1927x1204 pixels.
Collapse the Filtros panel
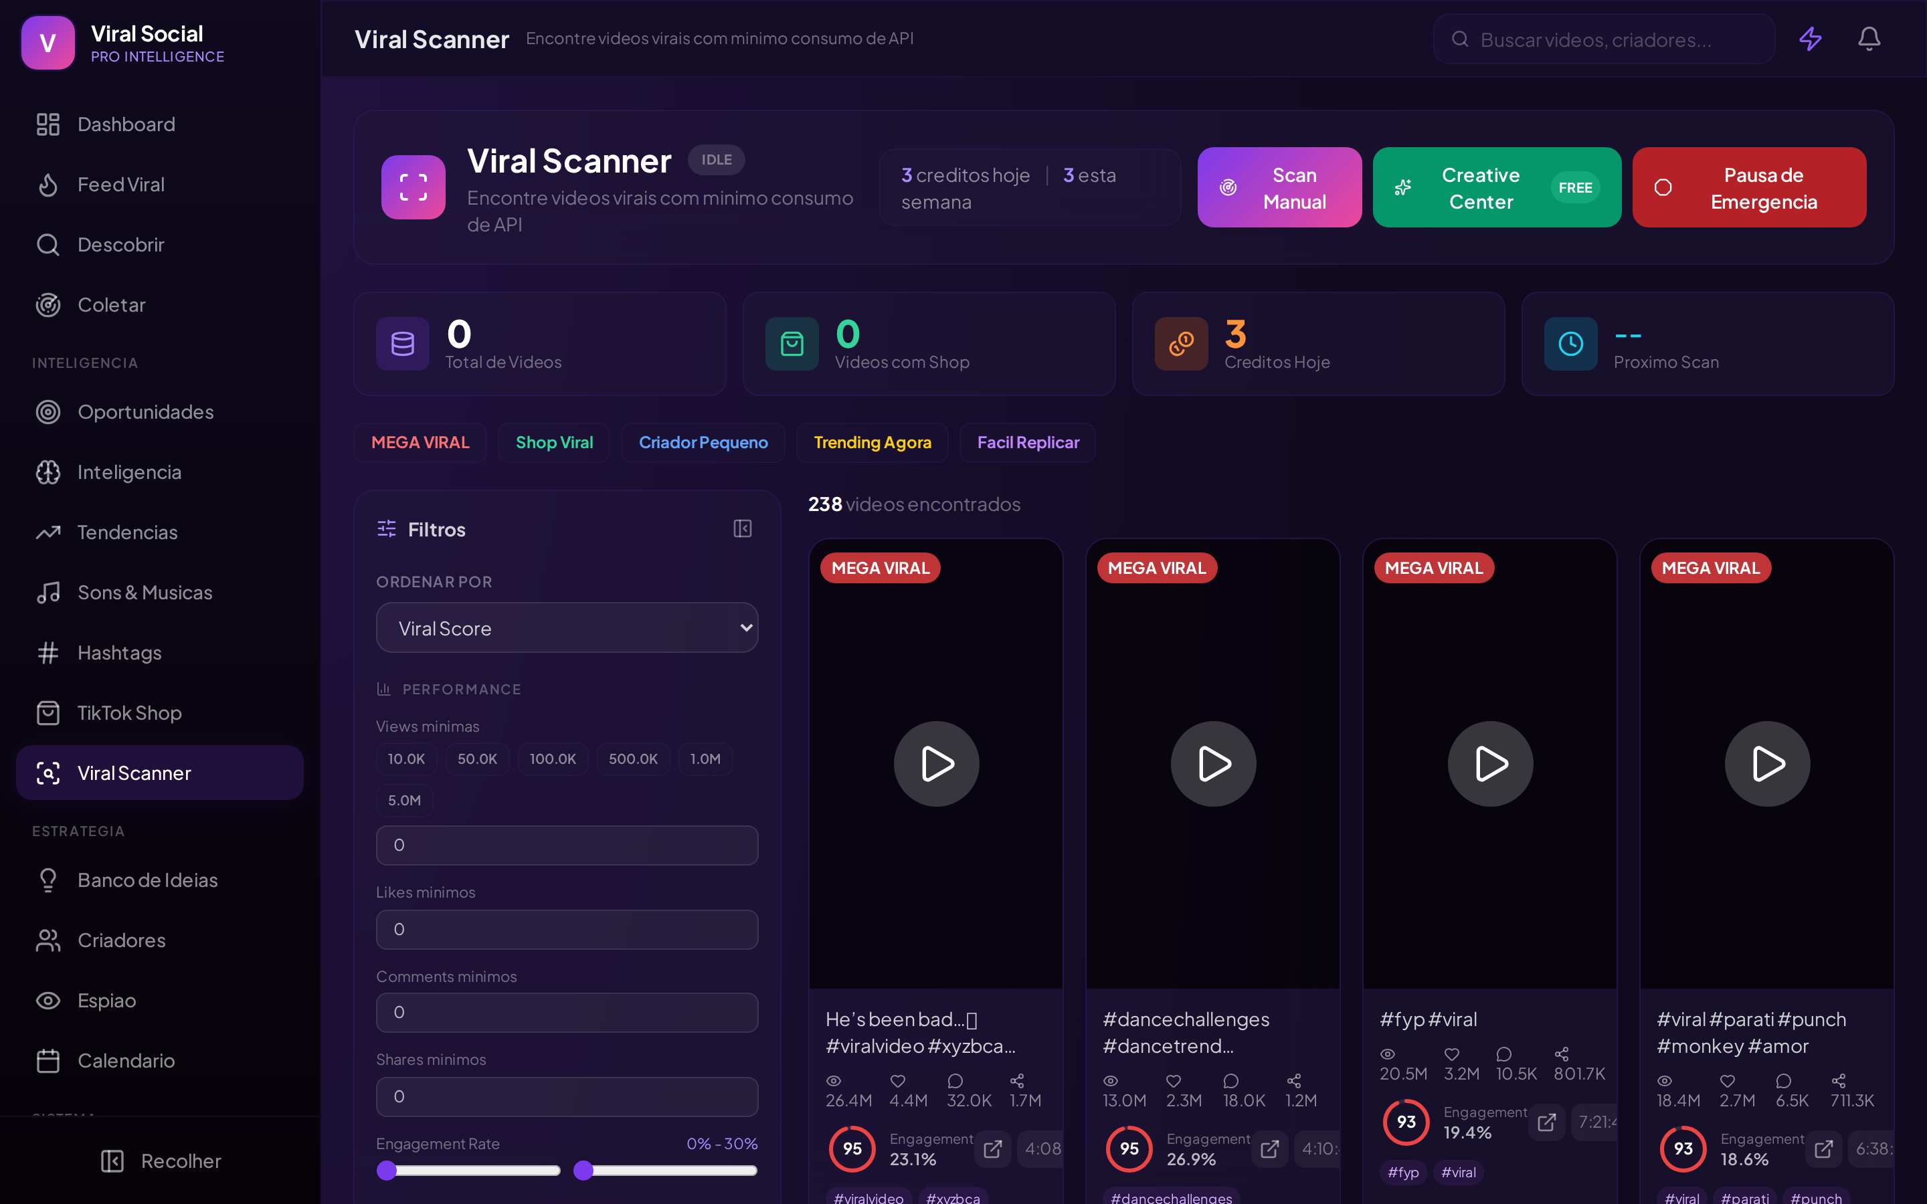point(742,528)
